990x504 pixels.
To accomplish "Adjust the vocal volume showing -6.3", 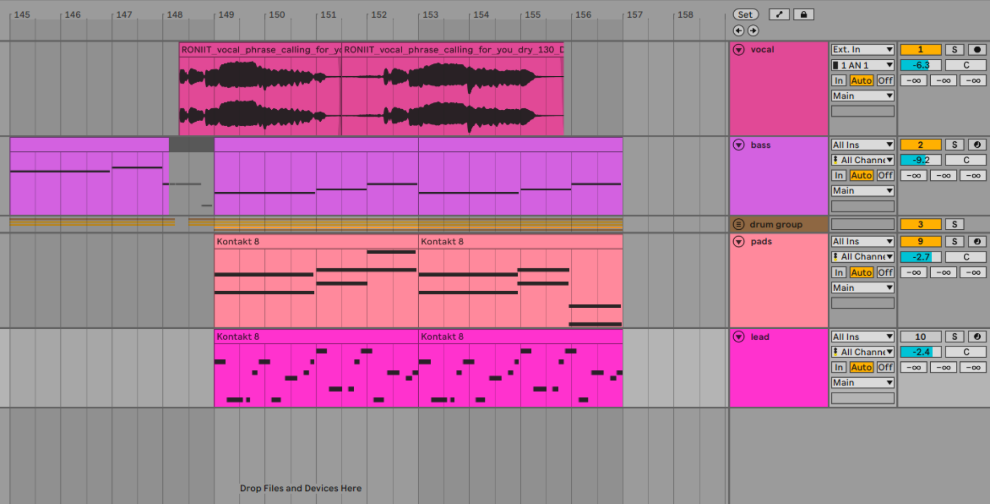I will (x=920, y=64).
